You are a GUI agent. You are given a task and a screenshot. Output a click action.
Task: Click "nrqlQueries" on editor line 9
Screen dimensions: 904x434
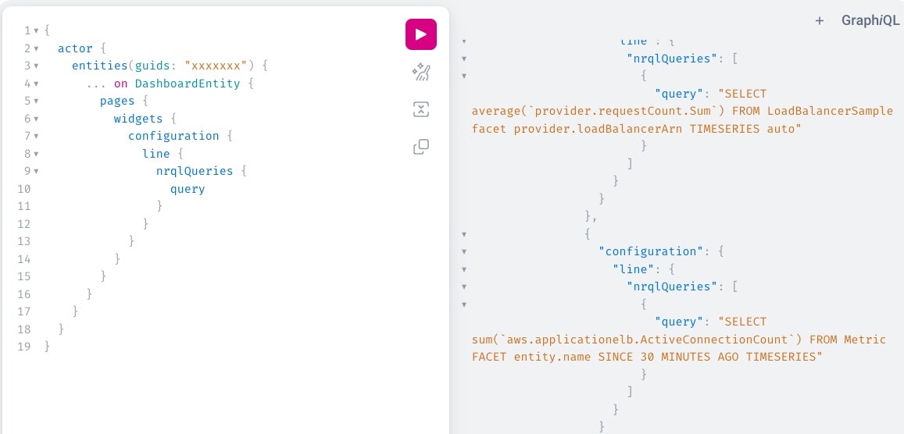(195, 171)
